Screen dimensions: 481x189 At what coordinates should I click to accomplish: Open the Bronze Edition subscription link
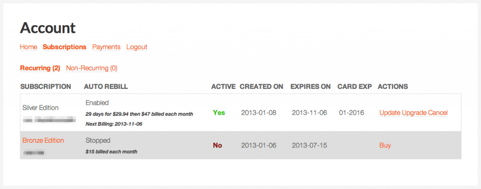click(x=43, y=140)
